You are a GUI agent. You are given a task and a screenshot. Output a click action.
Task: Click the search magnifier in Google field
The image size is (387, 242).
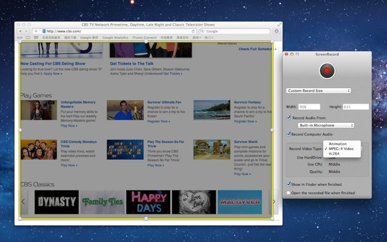pyautogui.click(x=202, y=31)
